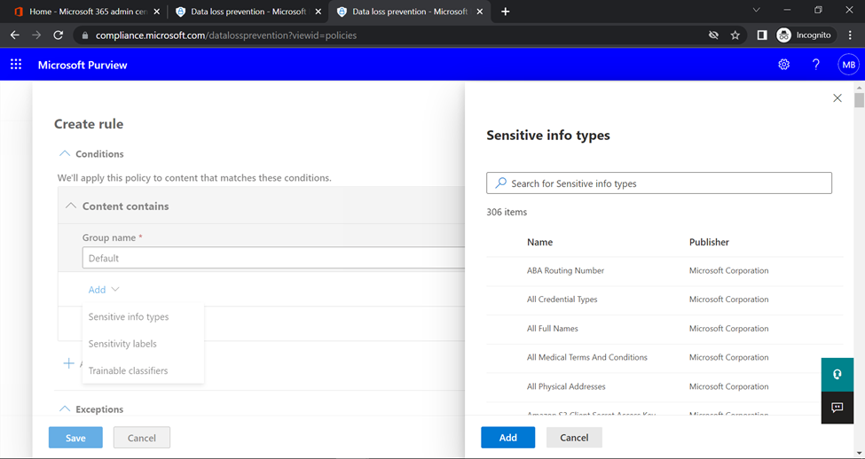Close the Sensitive info types panel
This screenshot has height=459, width=865.
point(837,98)
